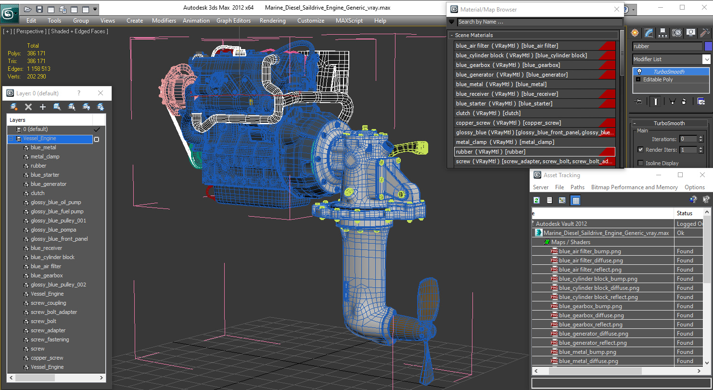The image size is (713, 390).
Task: Refresh the Asset Tracking list
Action: click(536, 200)
